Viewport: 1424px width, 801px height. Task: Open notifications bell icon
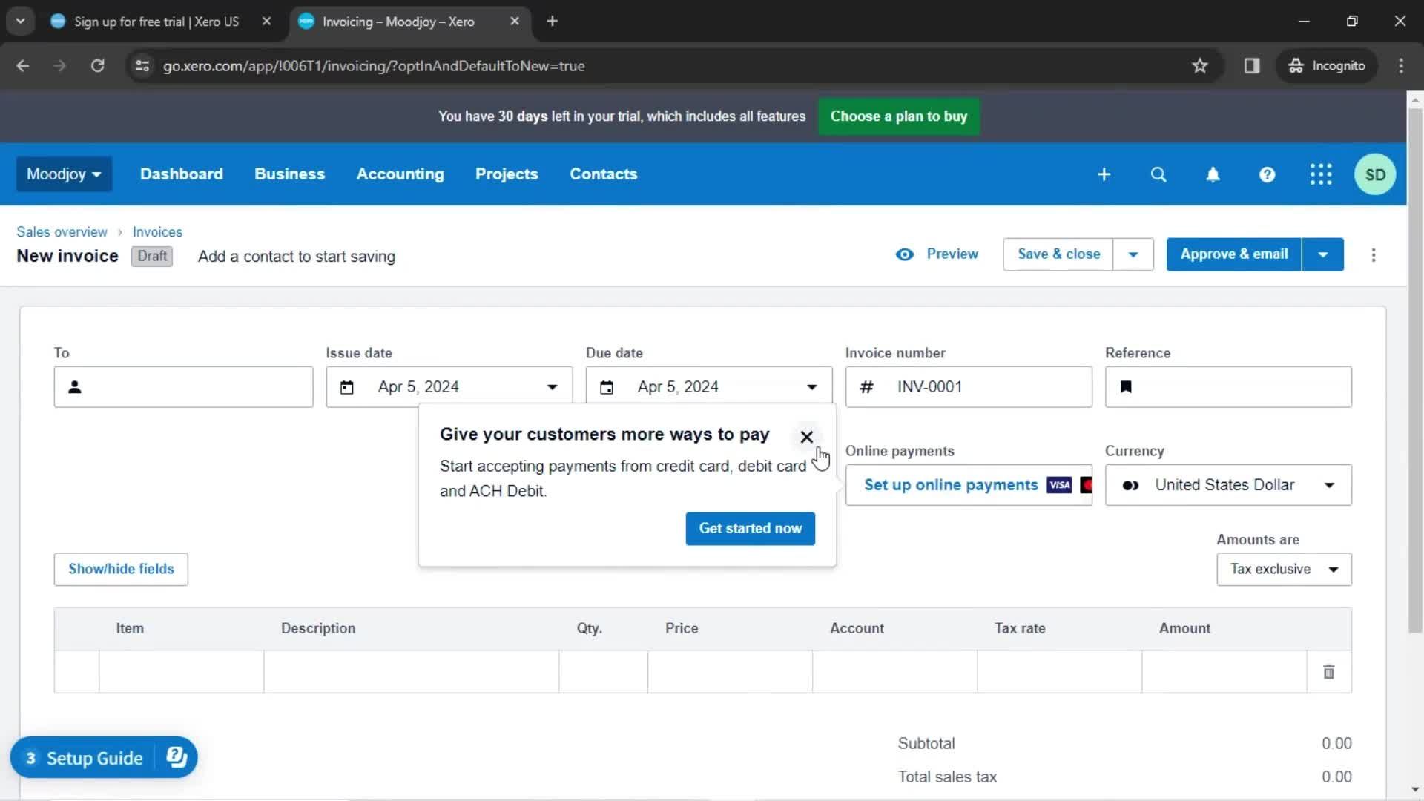click(x=1213, y=174)
